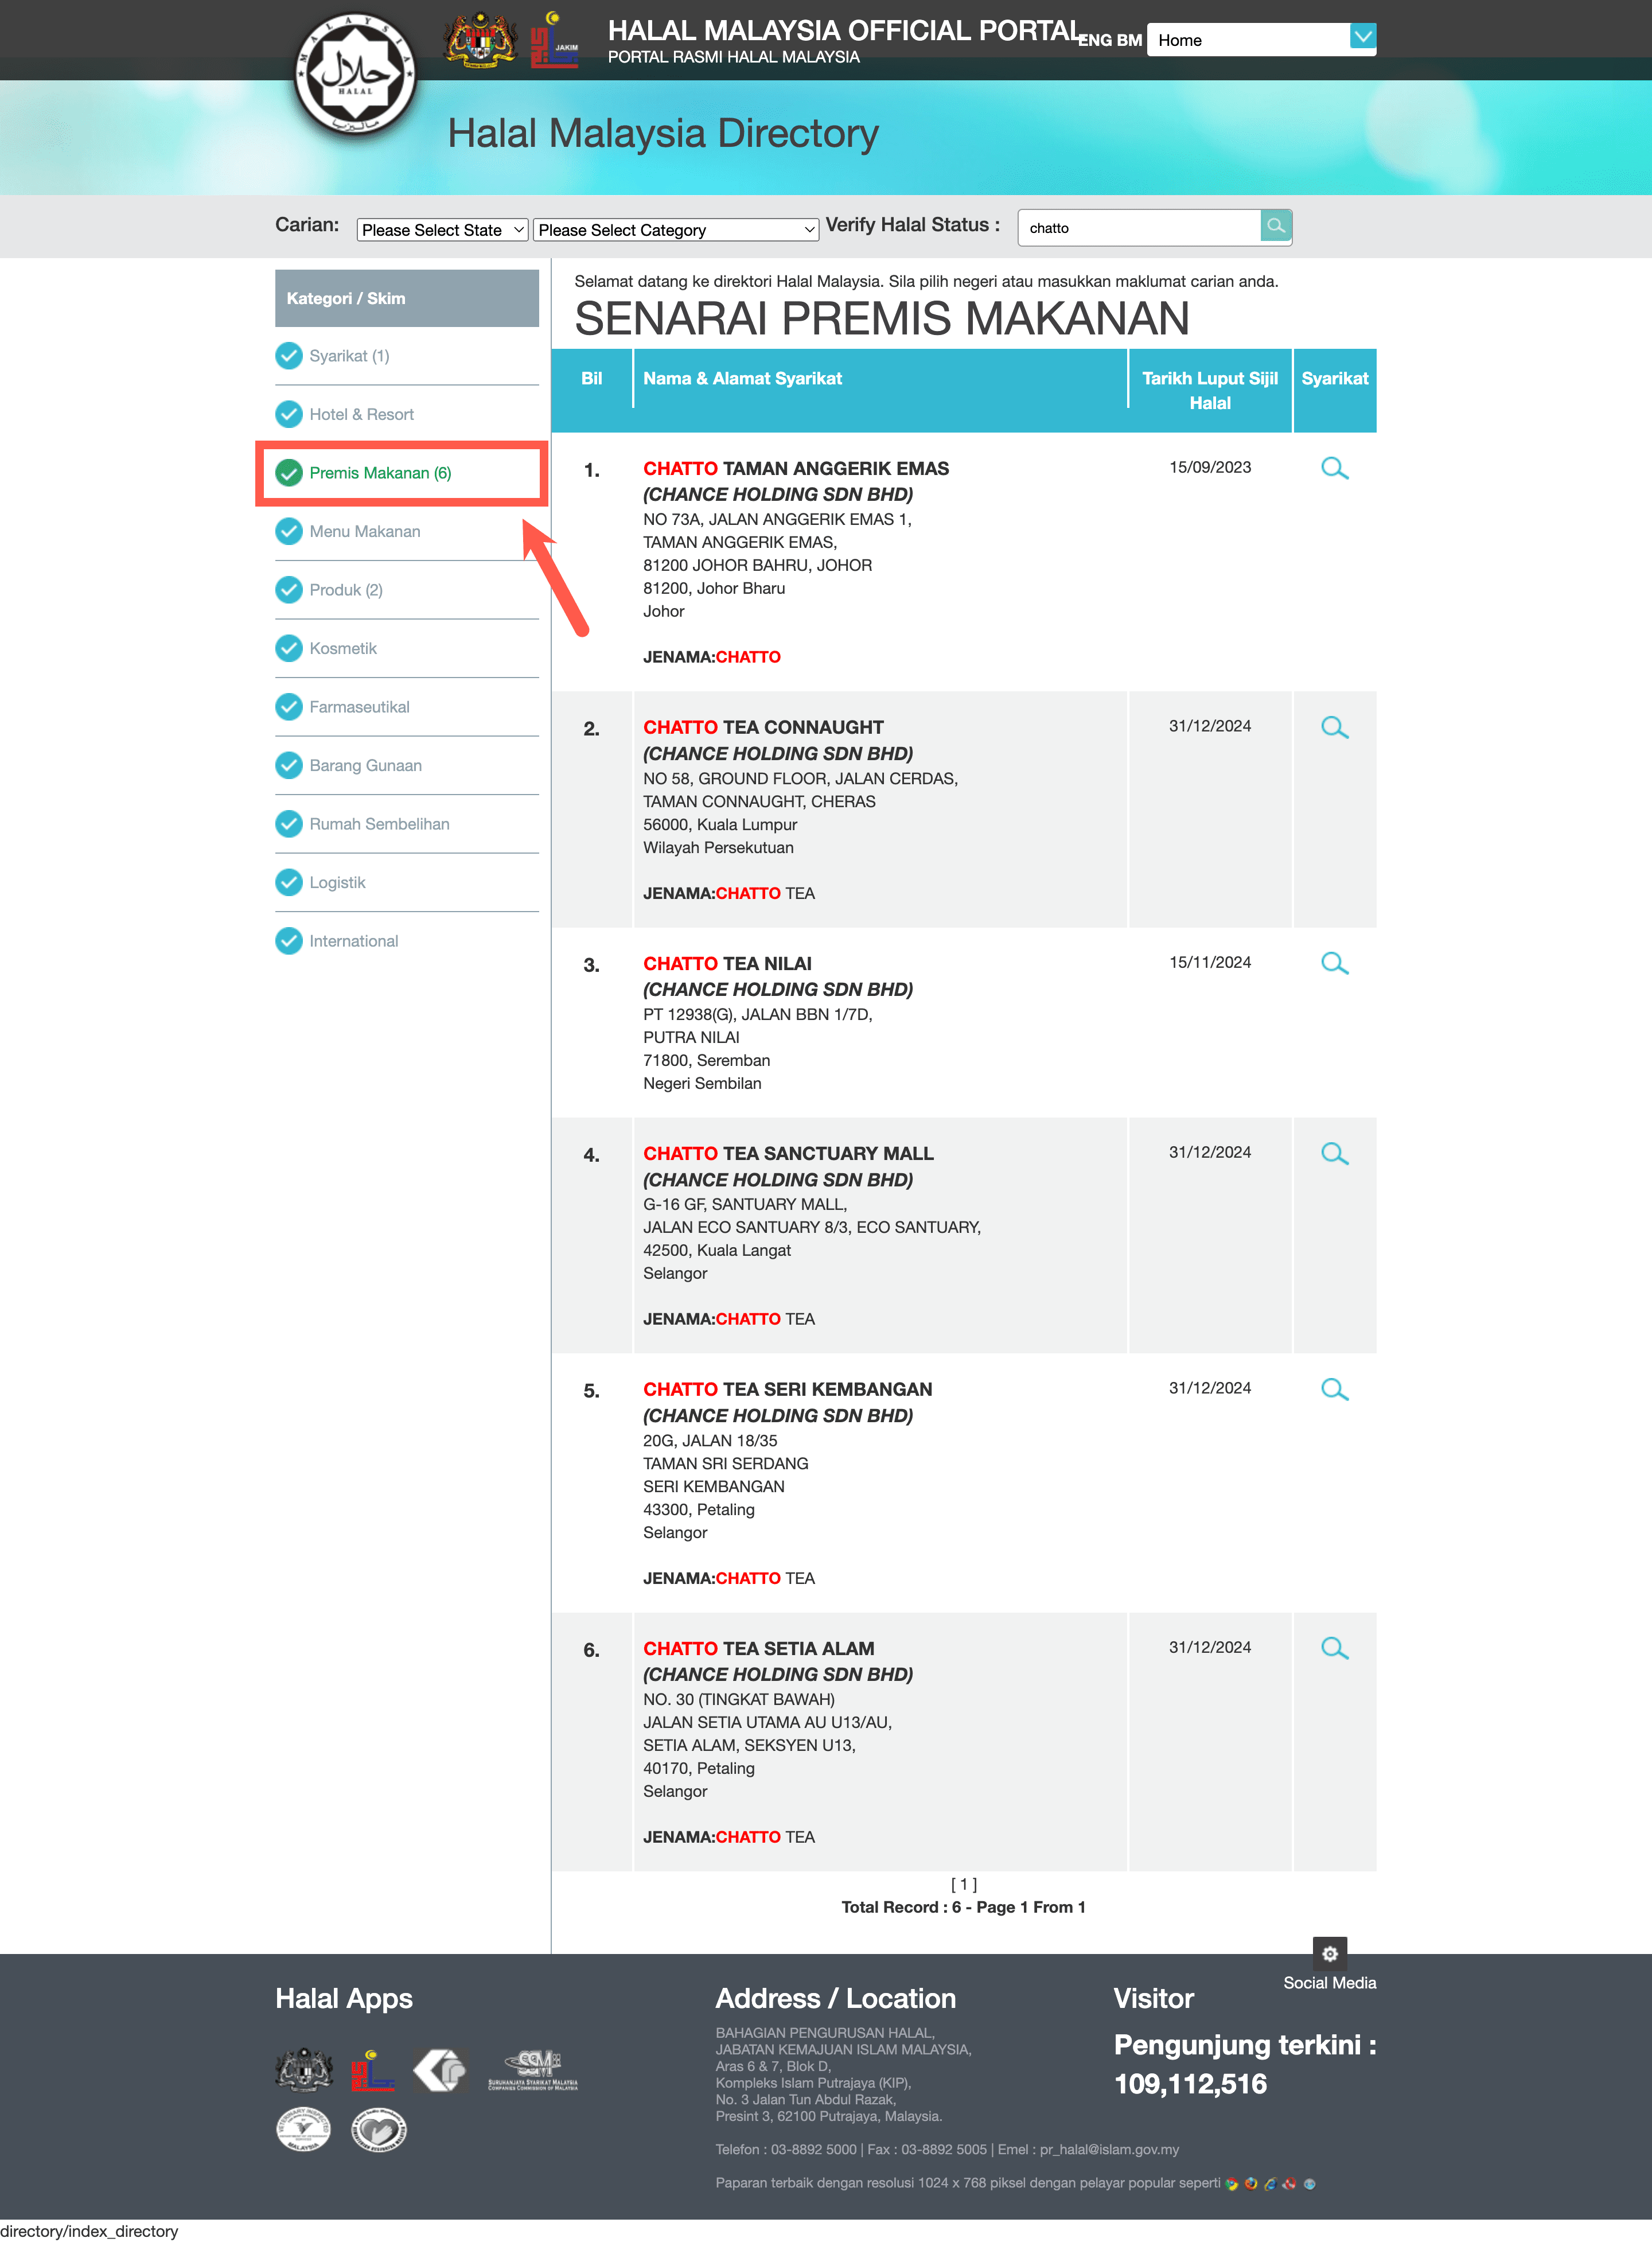Click the magnifier icon for listing 1
Screen dimensions: 1652x2242
(x=1334, y=470)
